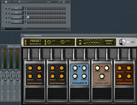This screenshot has width=137, height=105.
Task: Open the cansamp channel button
Action: click(x=16, y=17)
